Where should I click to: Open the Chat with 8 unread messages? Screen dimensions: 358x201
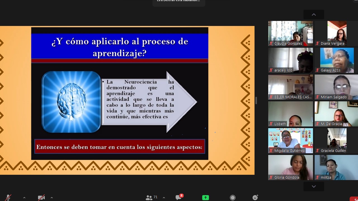(x=179, y=197)
